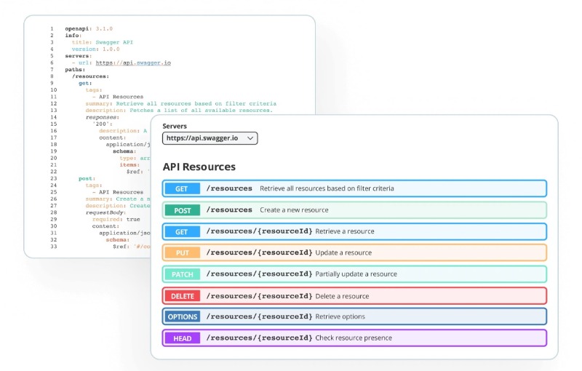Click the POST method badge

click(183, 210)
